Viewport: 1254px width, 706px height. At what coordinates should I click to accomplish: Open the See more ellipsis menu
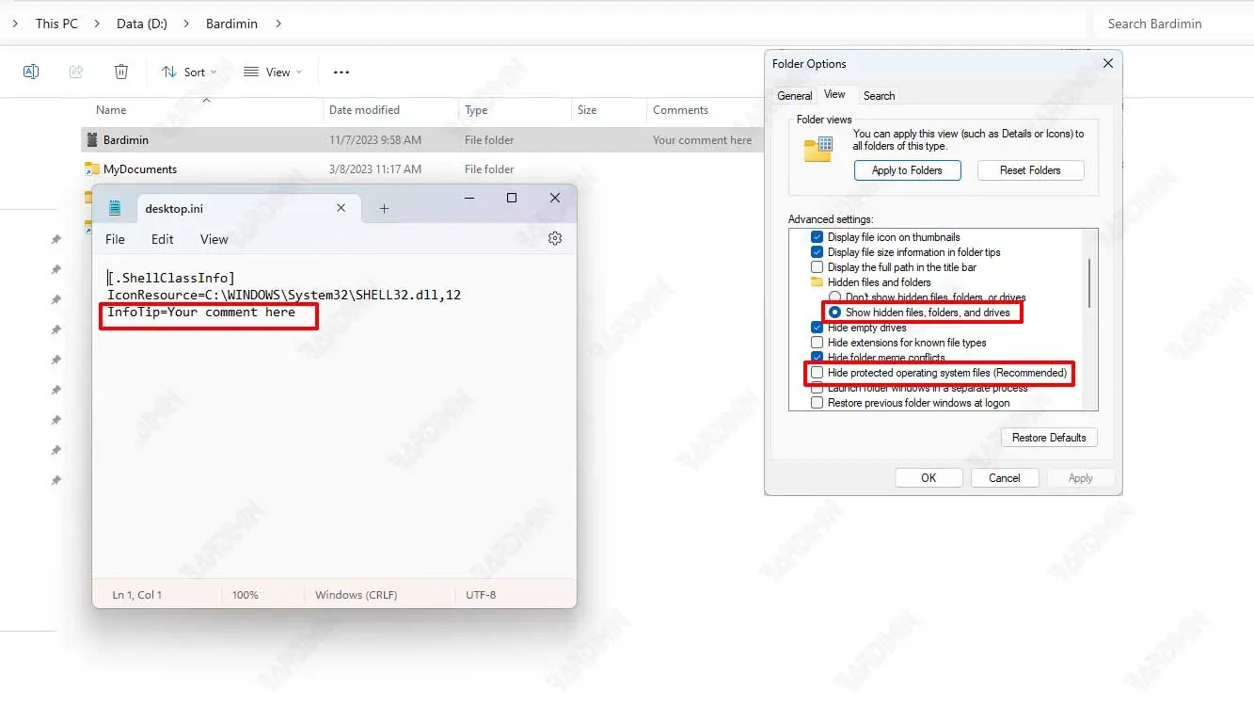pyautogui.click(x=341, y=72)
